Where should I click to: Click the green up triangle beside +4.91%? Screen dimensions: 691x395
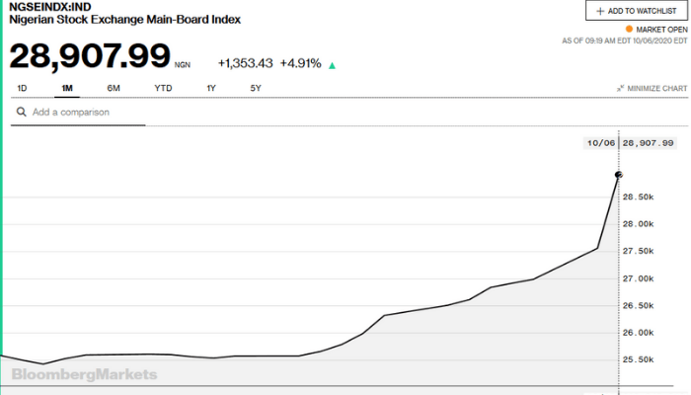pos(332,66)
